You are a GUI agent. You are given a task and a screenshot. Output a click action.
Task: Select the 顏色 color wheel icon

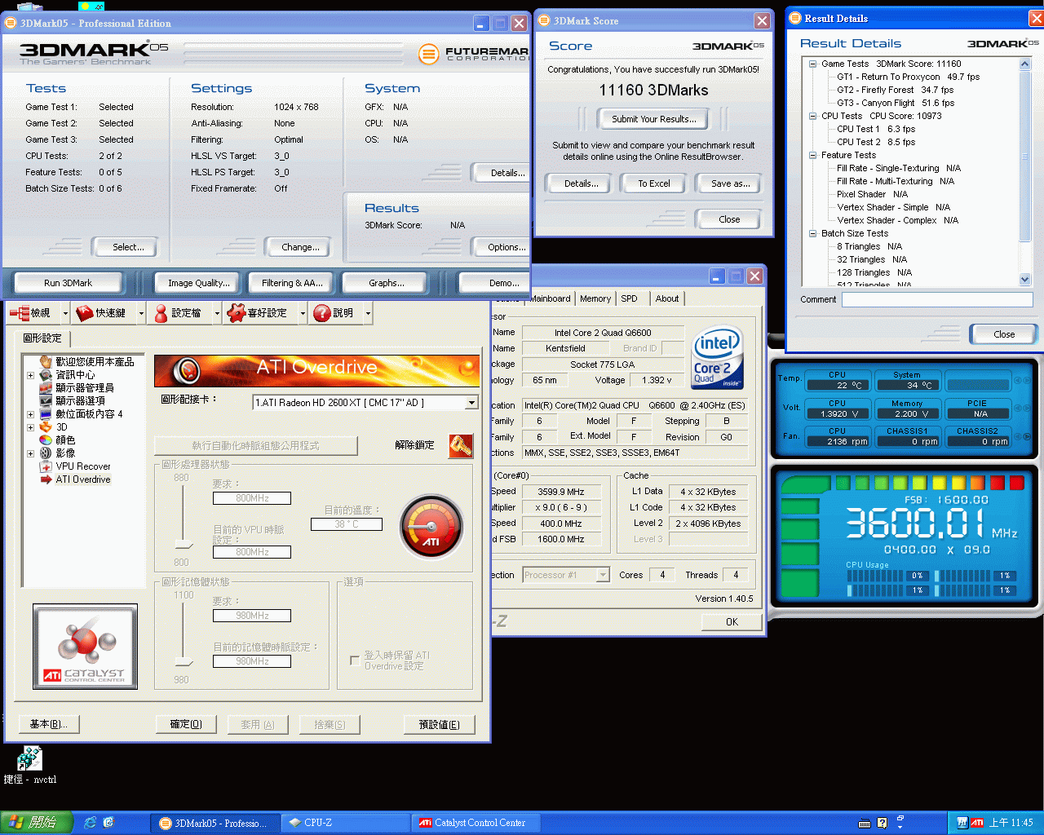(x=46, y=440)
